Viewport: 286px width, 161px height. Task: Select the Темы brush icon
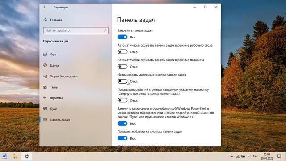tap(45, 87)
